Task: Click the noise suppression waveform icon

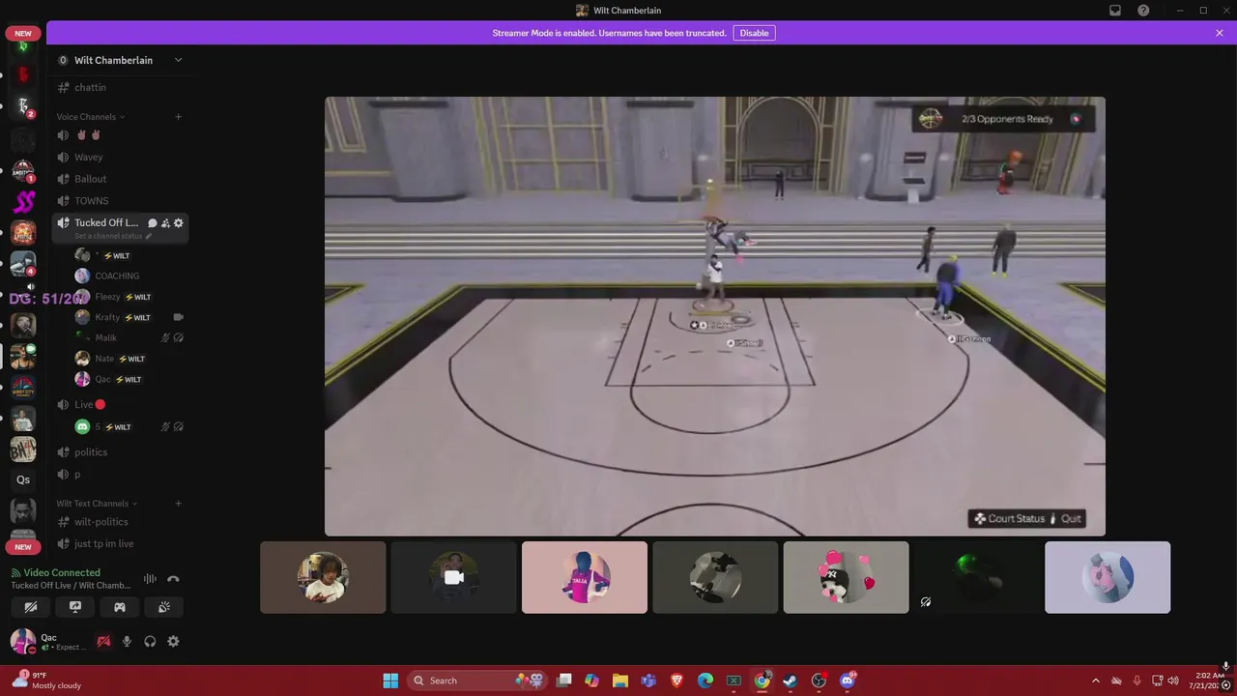Action: pyautogui.click(x=150, y=579)
